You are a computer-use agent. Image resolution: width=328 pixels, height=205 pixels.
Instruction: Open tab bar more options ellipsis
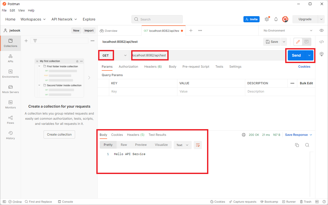[x=200, y=30]
